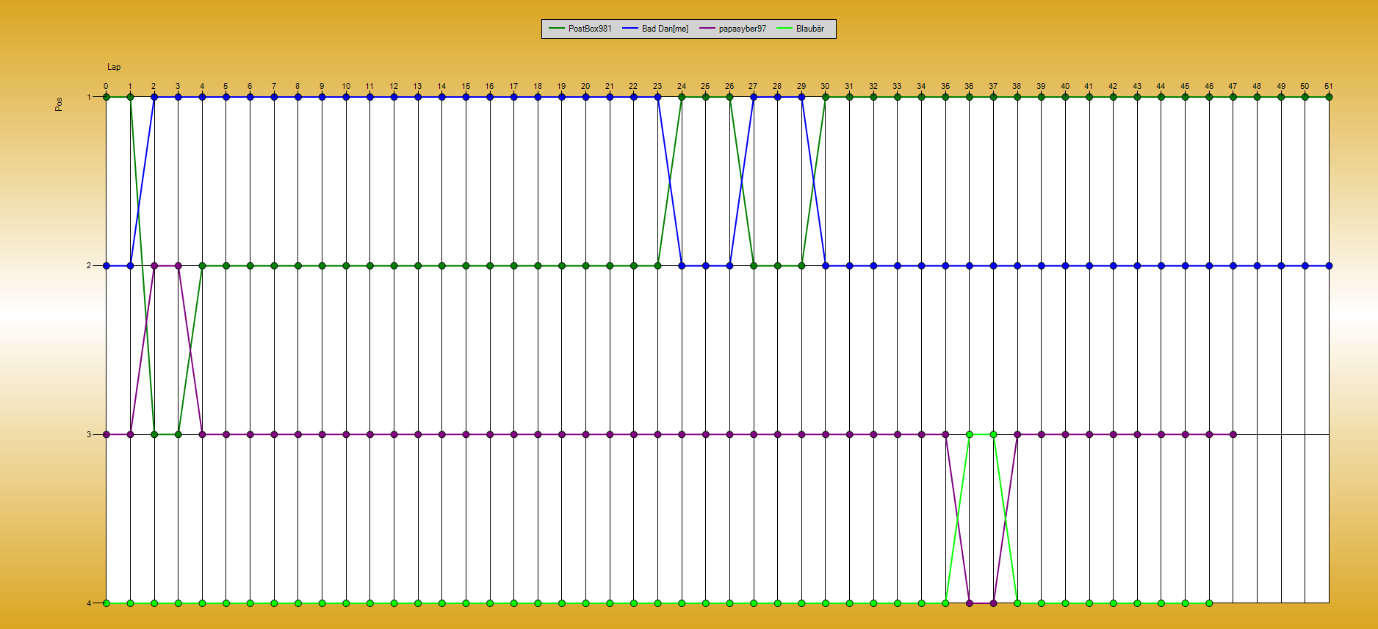Click the Bad Dan[me] legend label
Viewport: 1378px width, 629px height.
tap(665, 29)
